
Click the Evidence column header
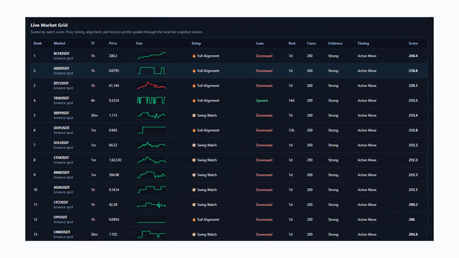335,43
